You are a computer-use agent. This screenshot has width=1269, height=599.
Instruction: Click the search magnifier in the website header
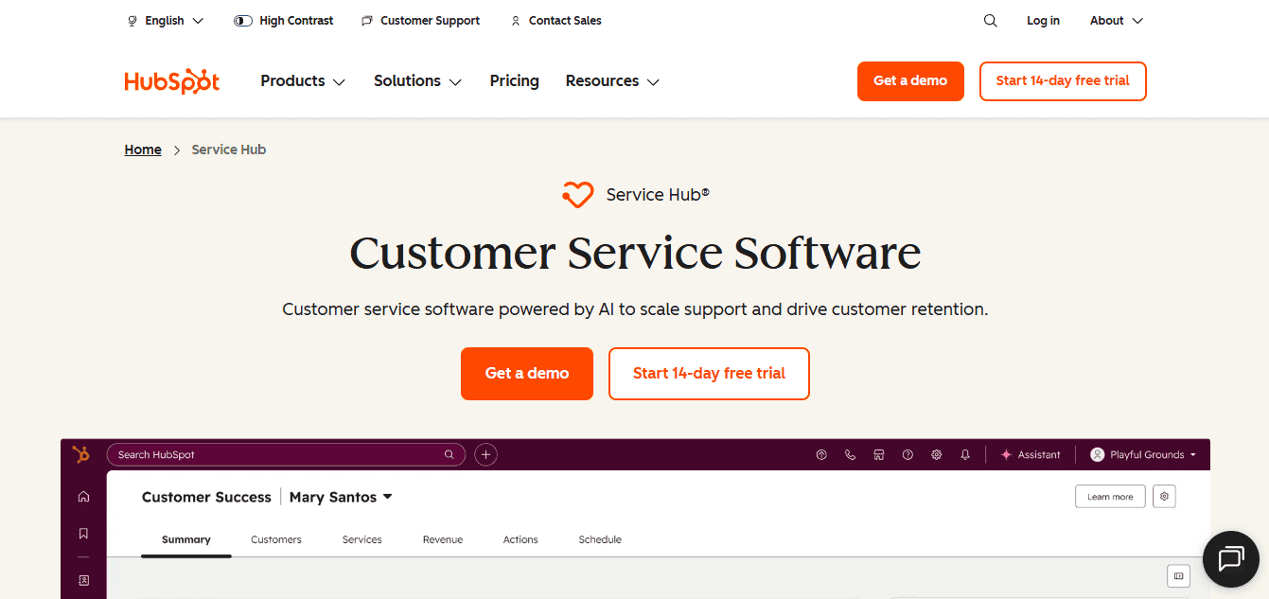(x=990, y=20)
